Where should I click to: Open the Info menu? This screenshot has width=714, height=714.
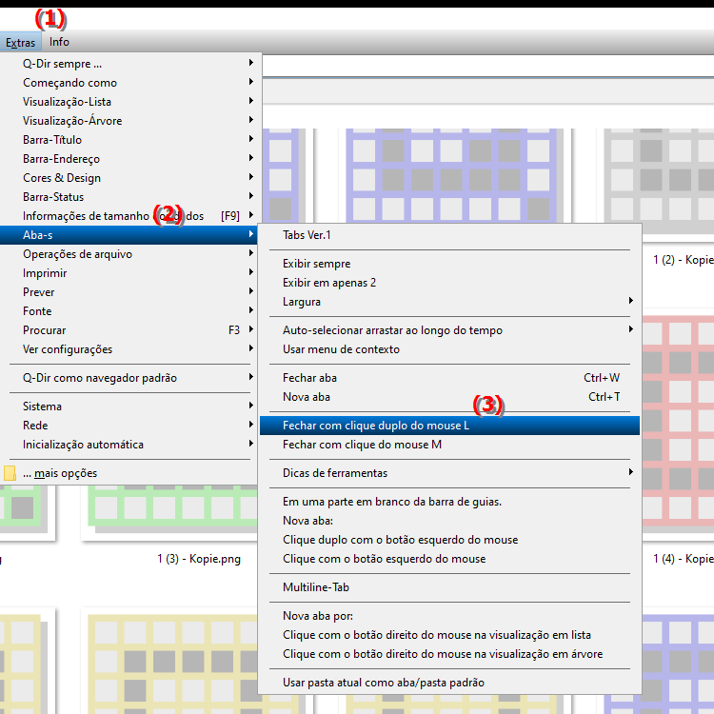coord(59,42)
